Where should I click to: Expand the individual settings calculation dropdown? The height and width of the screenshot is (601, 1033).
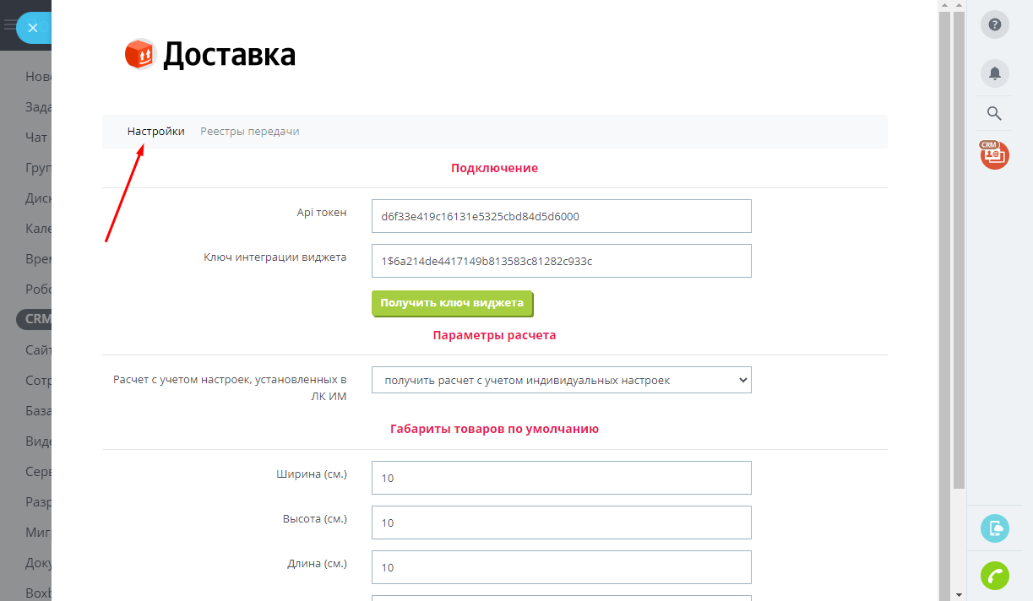(x=561, y=380)
